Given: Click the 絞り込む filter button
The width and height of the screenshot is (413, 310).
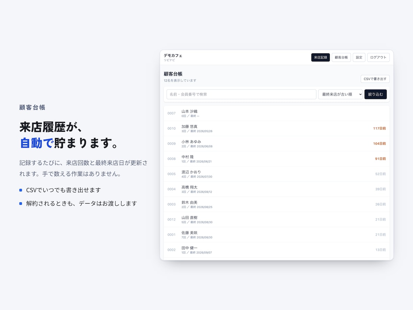Looking at the screenshot, I should click(375, 95).
